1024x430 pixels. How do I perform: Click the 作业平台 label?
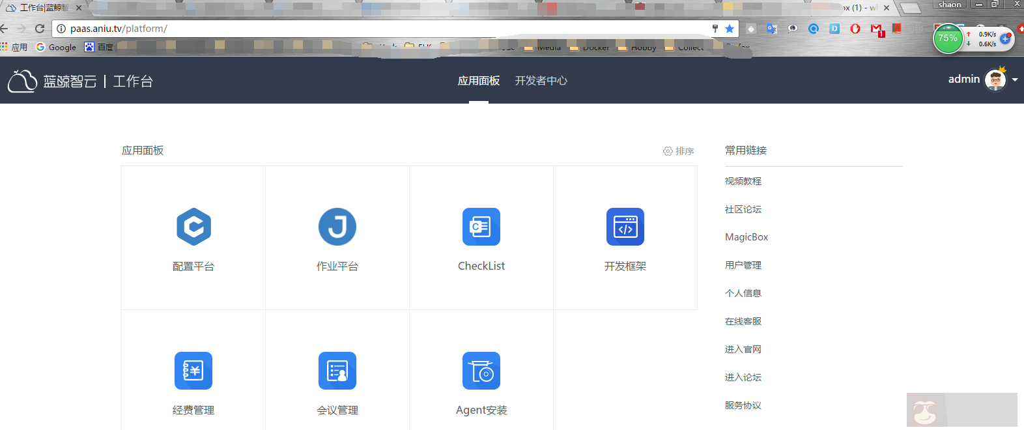click(337, 266)
